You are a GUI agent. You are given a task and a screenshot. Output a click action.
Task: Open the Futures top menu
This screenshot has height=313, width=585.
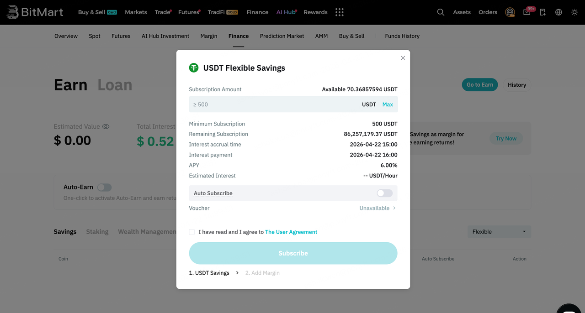[189, 12]
